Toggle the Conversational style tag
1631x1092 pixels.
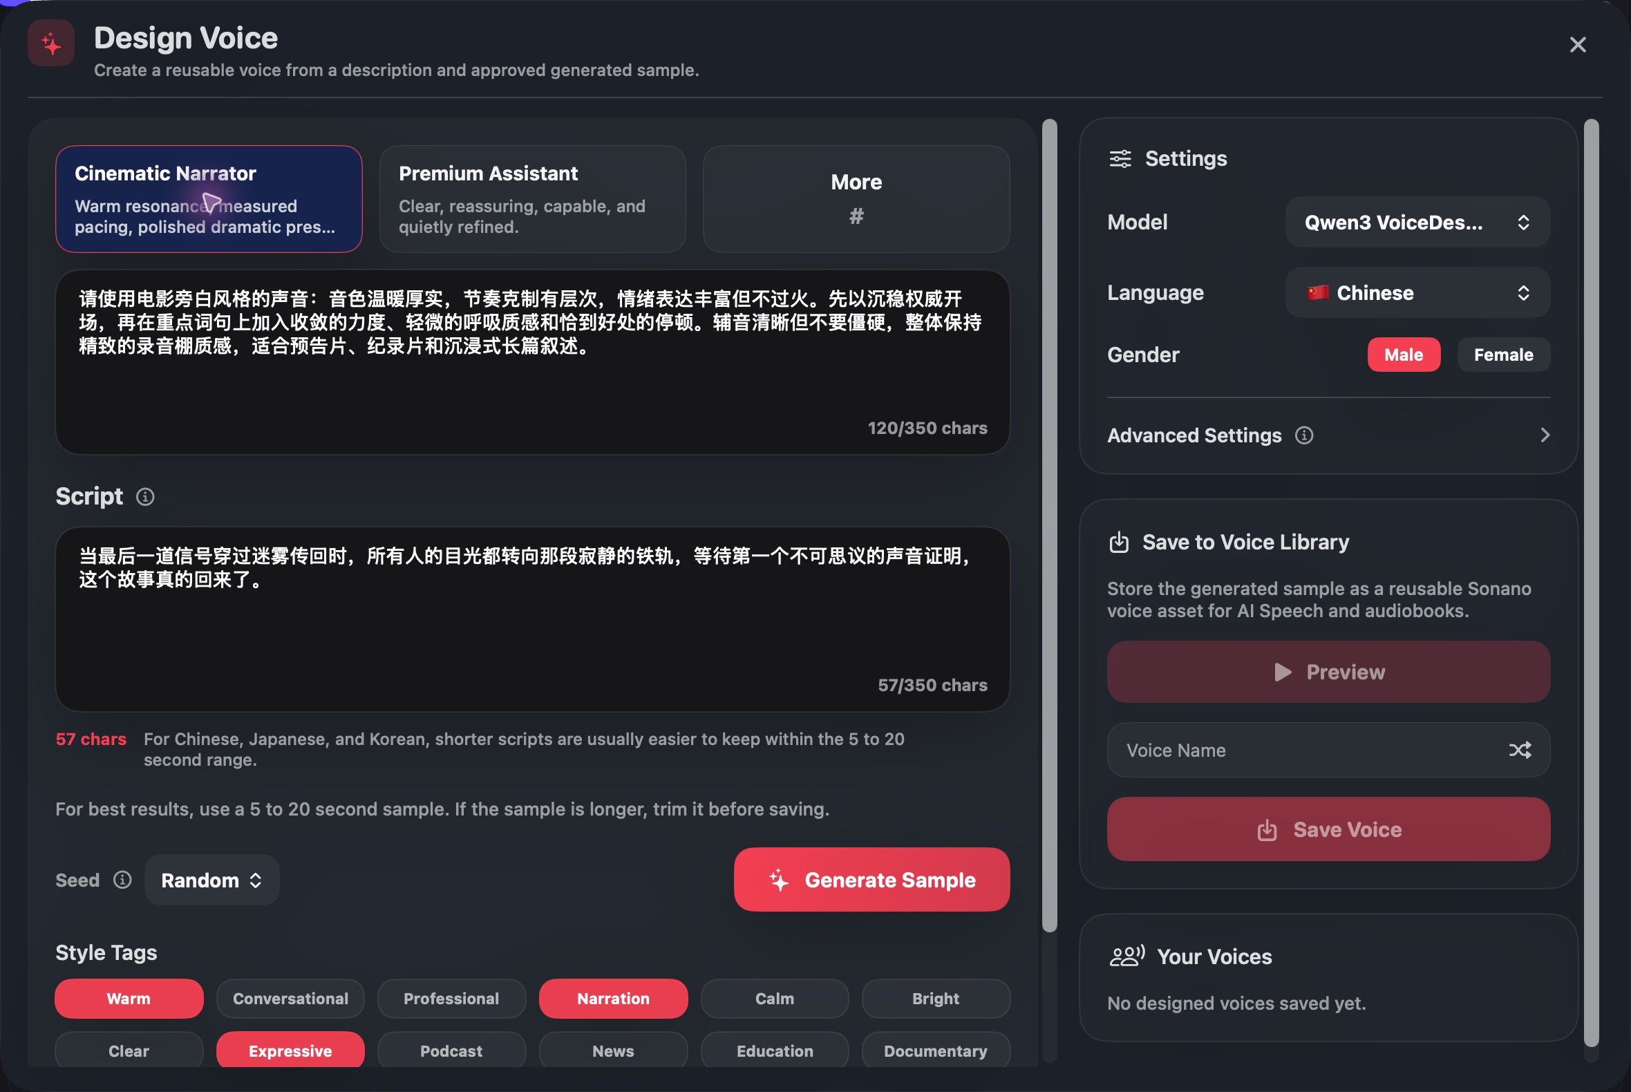290,998
